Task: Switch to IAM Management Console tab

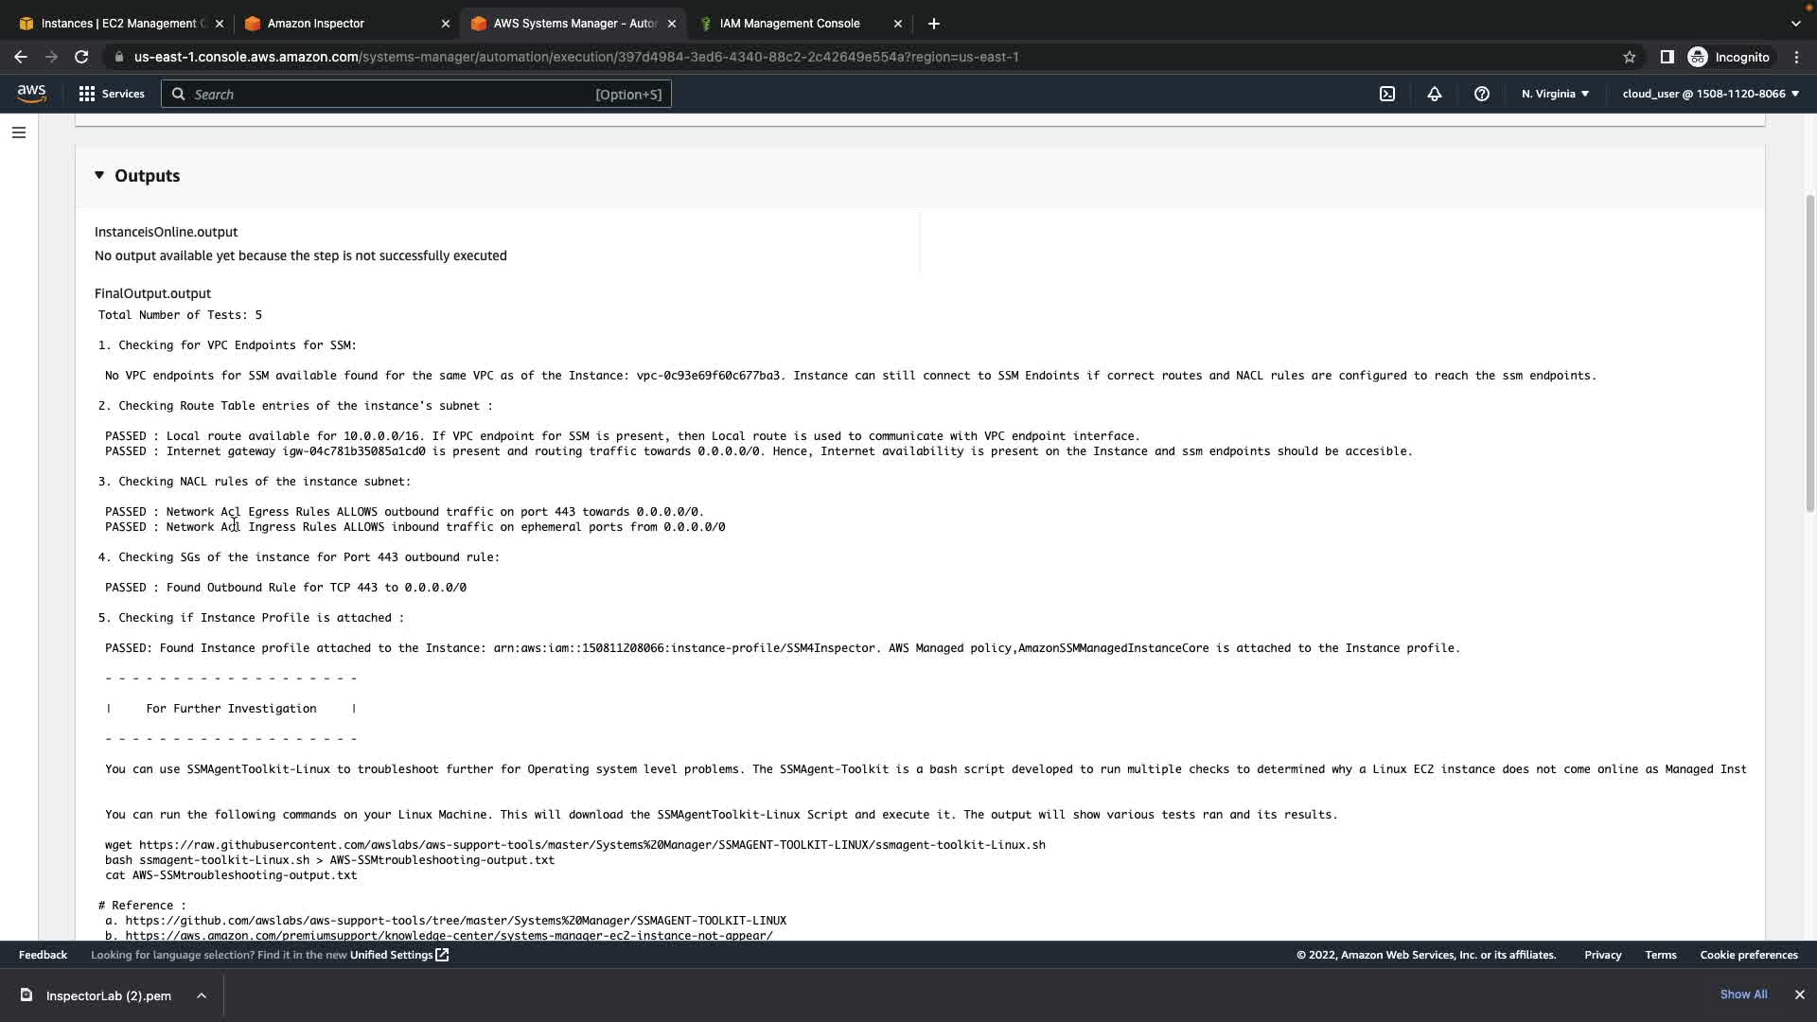Action: (x=789, y=24)
